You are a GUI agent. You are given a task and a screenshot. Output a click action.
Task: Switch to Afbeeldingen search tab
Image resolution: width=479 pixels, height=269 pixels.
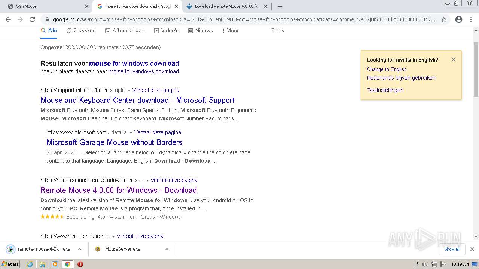coord(125,31)
